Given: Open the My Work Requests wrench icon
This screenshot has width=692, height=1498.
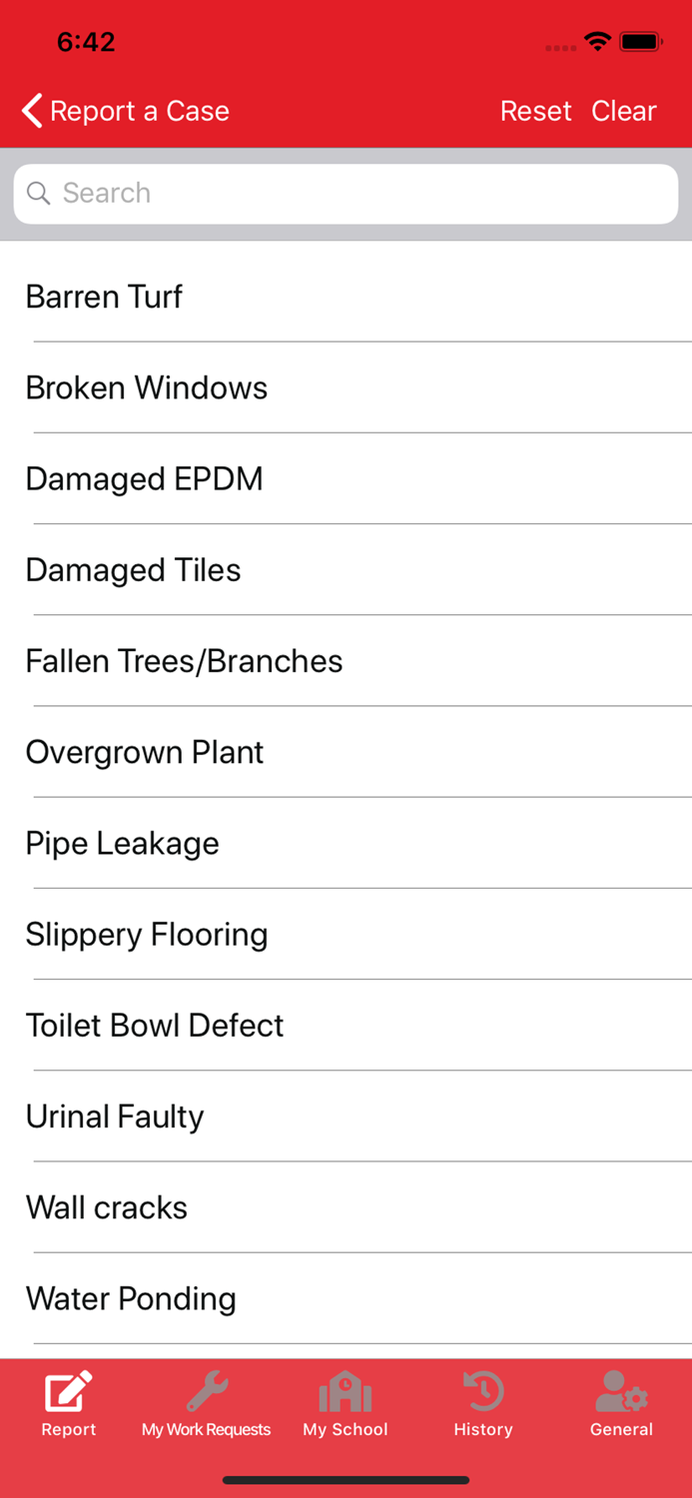Looking at the screenshot, I should point(206,1388).
